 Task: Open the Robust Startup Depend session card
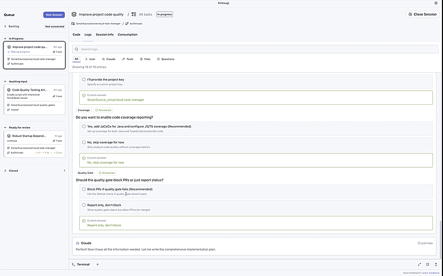tap(34, 144)
